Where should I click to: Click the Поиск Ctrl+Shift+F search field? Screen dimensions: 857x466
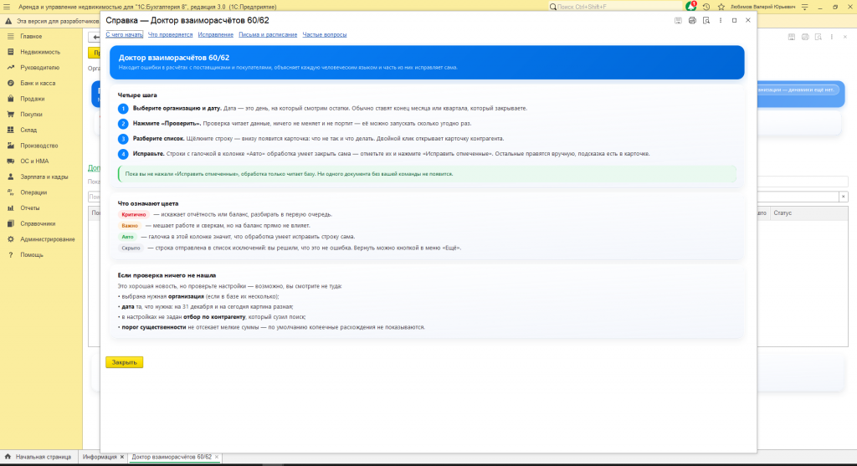coord(615,7)
